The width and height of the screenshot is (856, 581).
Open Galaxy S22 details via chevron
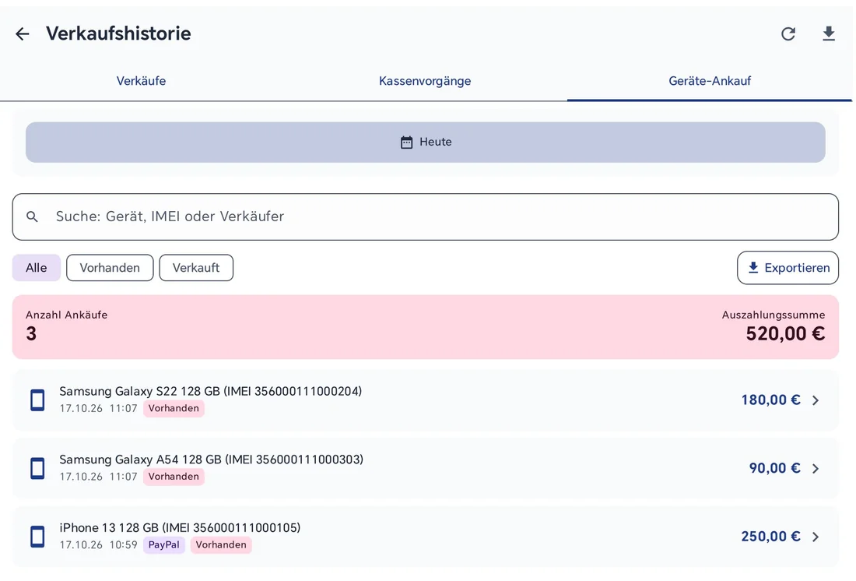point(816,400)
